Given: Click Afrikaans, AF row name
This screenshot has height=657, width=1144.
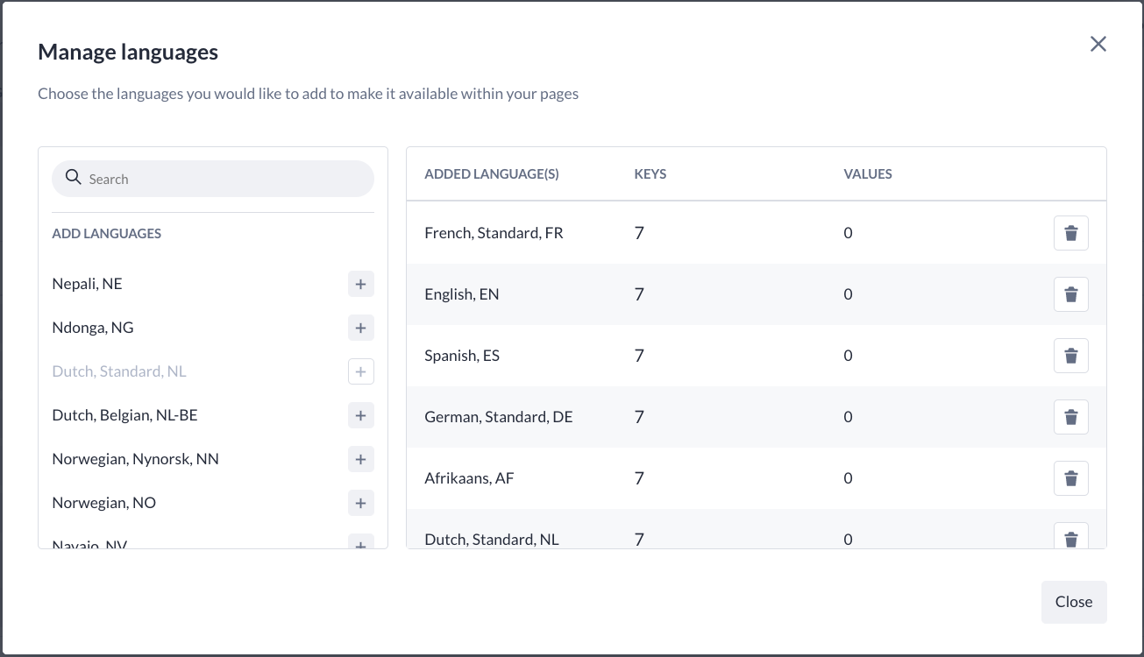Looking at the screenshot, I should coord(467,478).
